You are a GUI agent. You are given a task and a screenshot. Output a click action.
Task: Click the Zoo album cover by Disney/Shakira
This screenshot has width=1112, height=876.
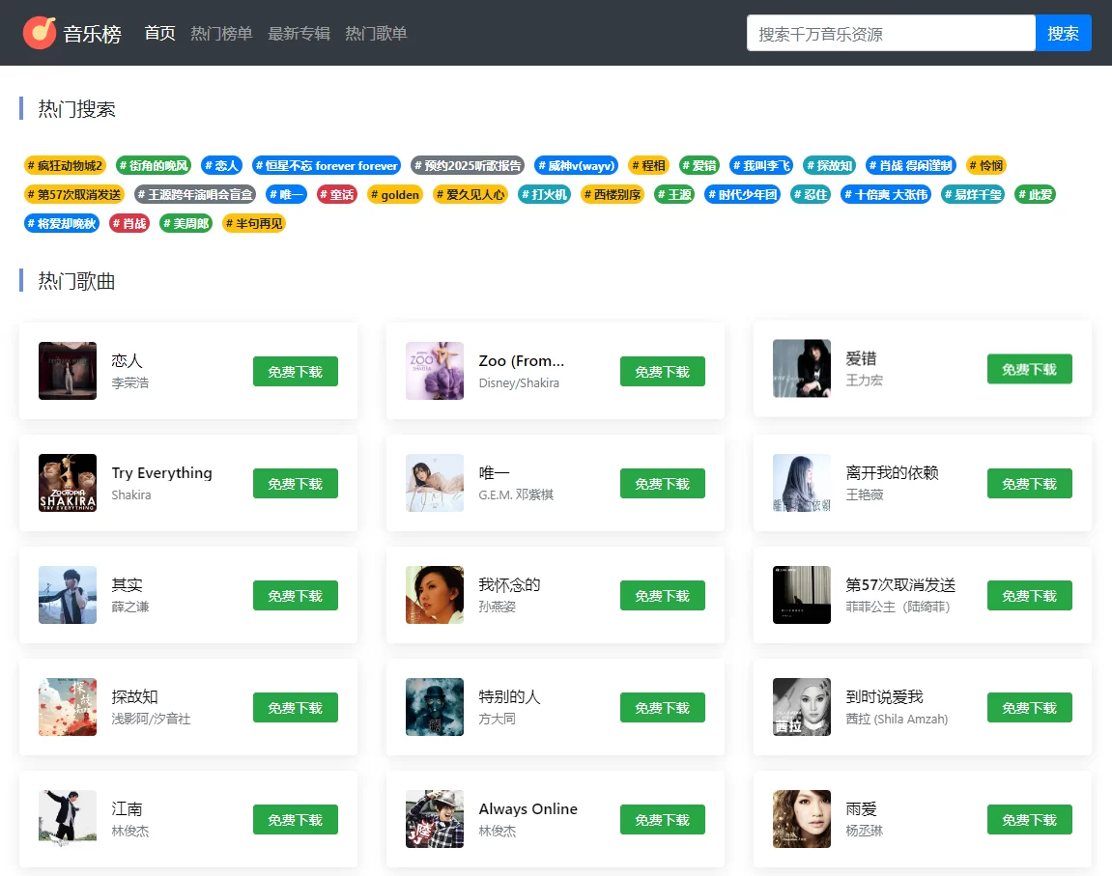click(x=435, y=371)
